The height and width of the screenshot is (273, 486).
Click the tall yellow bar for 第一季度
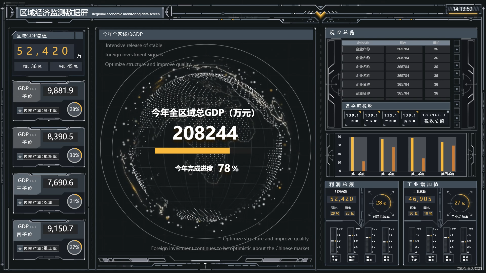point(352,154)
